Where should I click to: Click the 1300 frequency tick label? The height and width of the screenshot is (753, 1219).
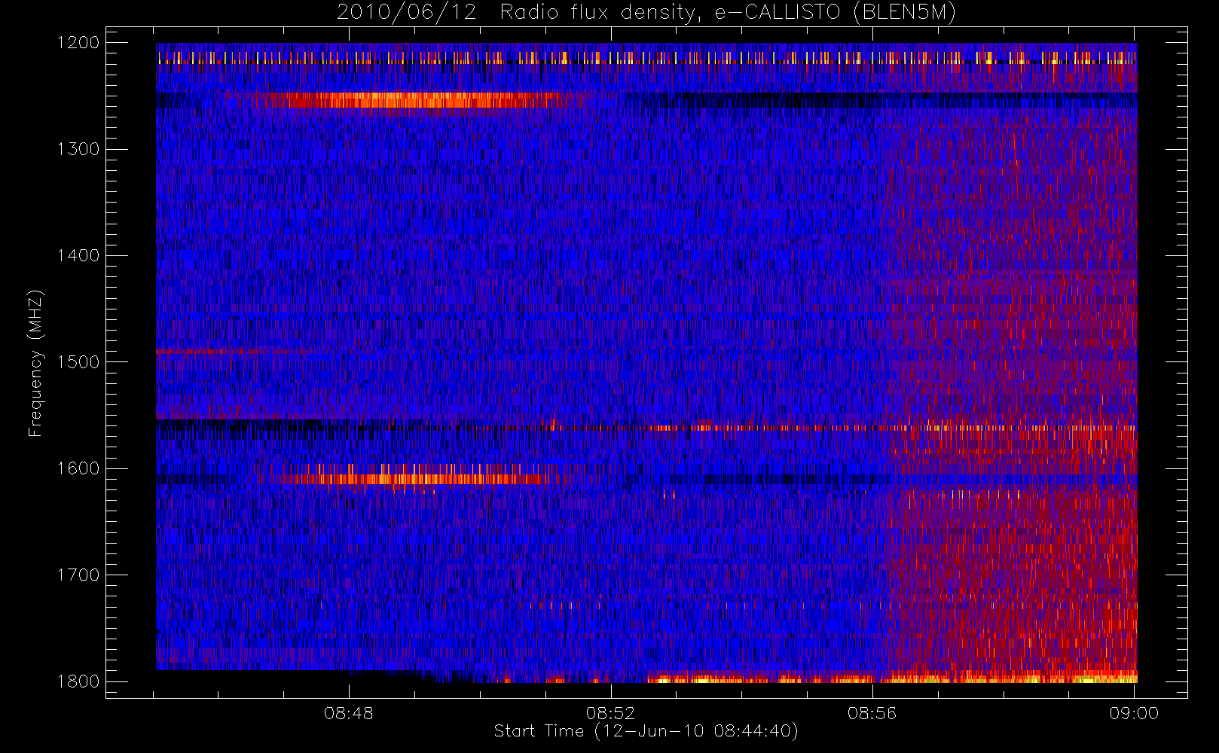click(x=78, y=149)
